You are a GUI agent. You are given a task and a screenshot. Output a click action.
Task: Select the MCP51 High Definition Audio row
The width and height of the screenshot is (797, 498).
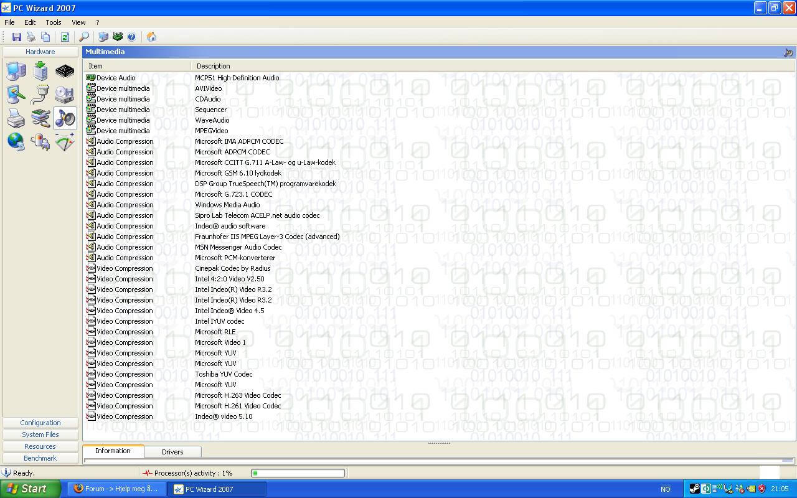(440, 78)
